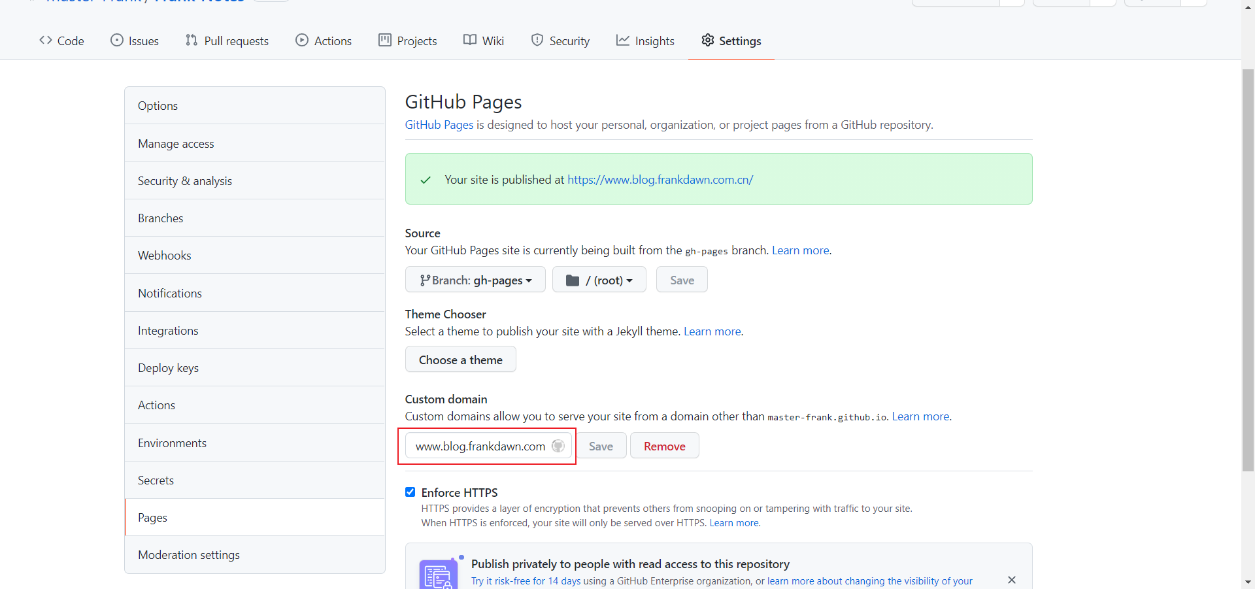This screenshot has width=1255, height=589.
Task: Open Webhooks settings
Action: [255, 255]
